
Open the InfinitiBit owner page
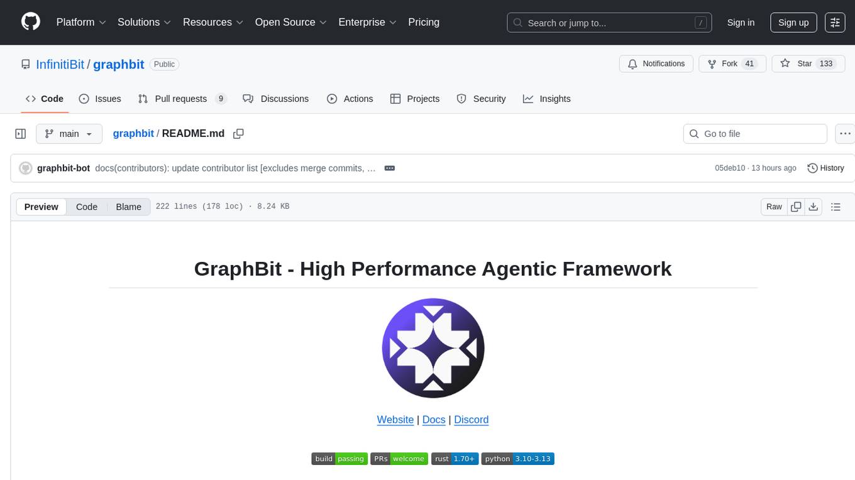click(x=60, y=64)
